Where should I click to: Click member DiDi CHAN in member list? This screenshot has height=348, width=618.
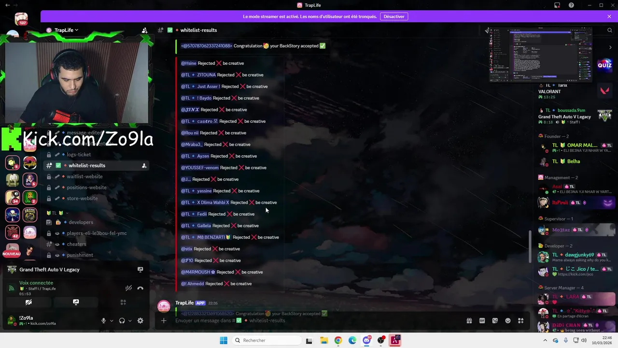coord(576,327)
